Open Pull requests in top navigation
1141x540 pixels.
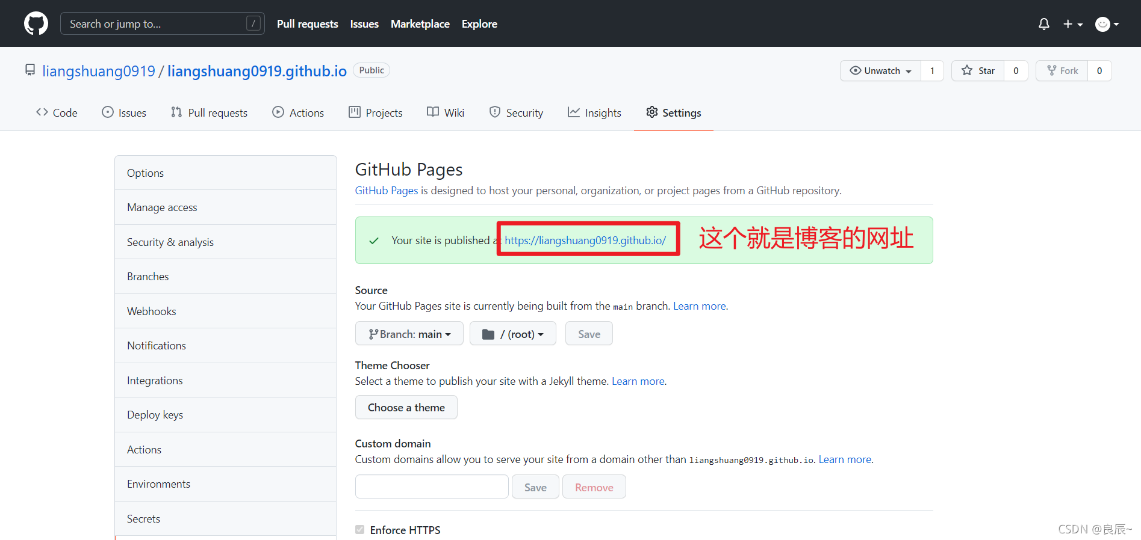[x=308, y=24]
